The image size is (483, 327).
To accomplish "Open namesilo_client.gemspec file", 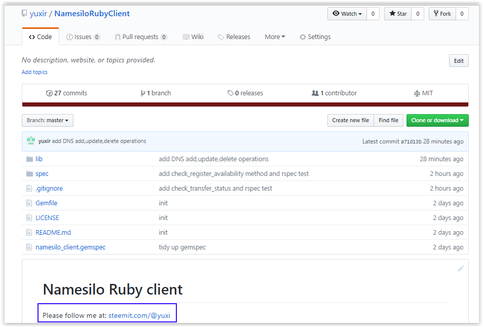I will [70, 247].
